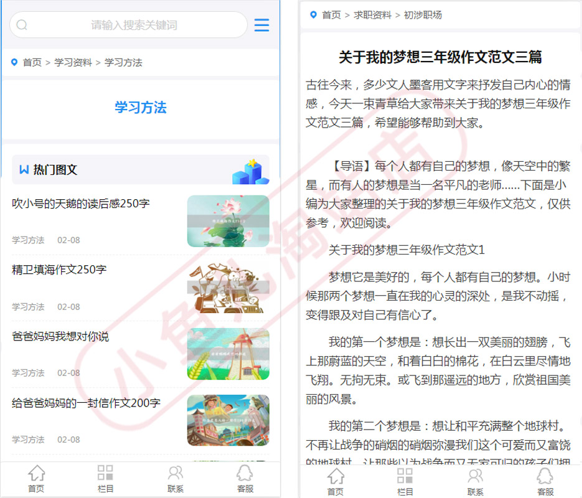582x498 pixels.
Task: Click the search magnifier icon
Action: click(22, 25)
